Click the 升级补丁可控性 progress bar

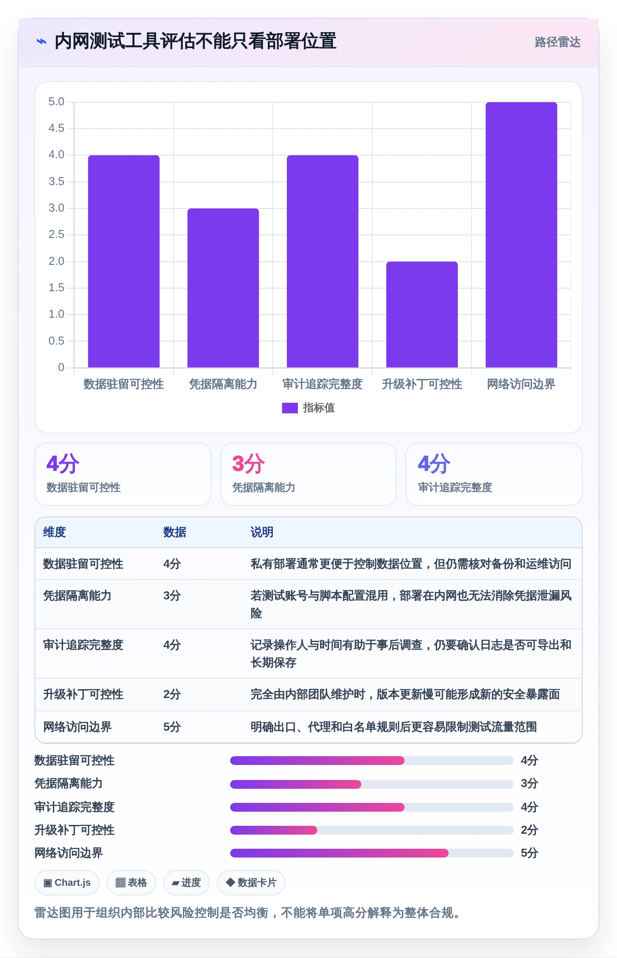point(372,830)
